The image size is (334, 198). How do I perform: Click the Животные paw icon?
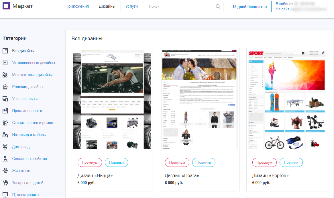[x=5, y=171]
